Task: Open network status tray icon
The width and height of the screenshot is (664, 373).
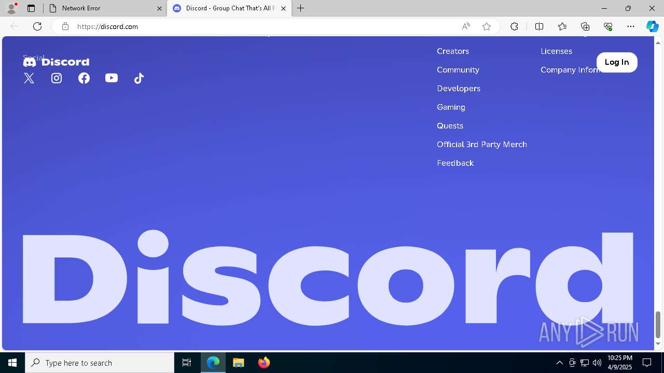Action: [585, 363]
